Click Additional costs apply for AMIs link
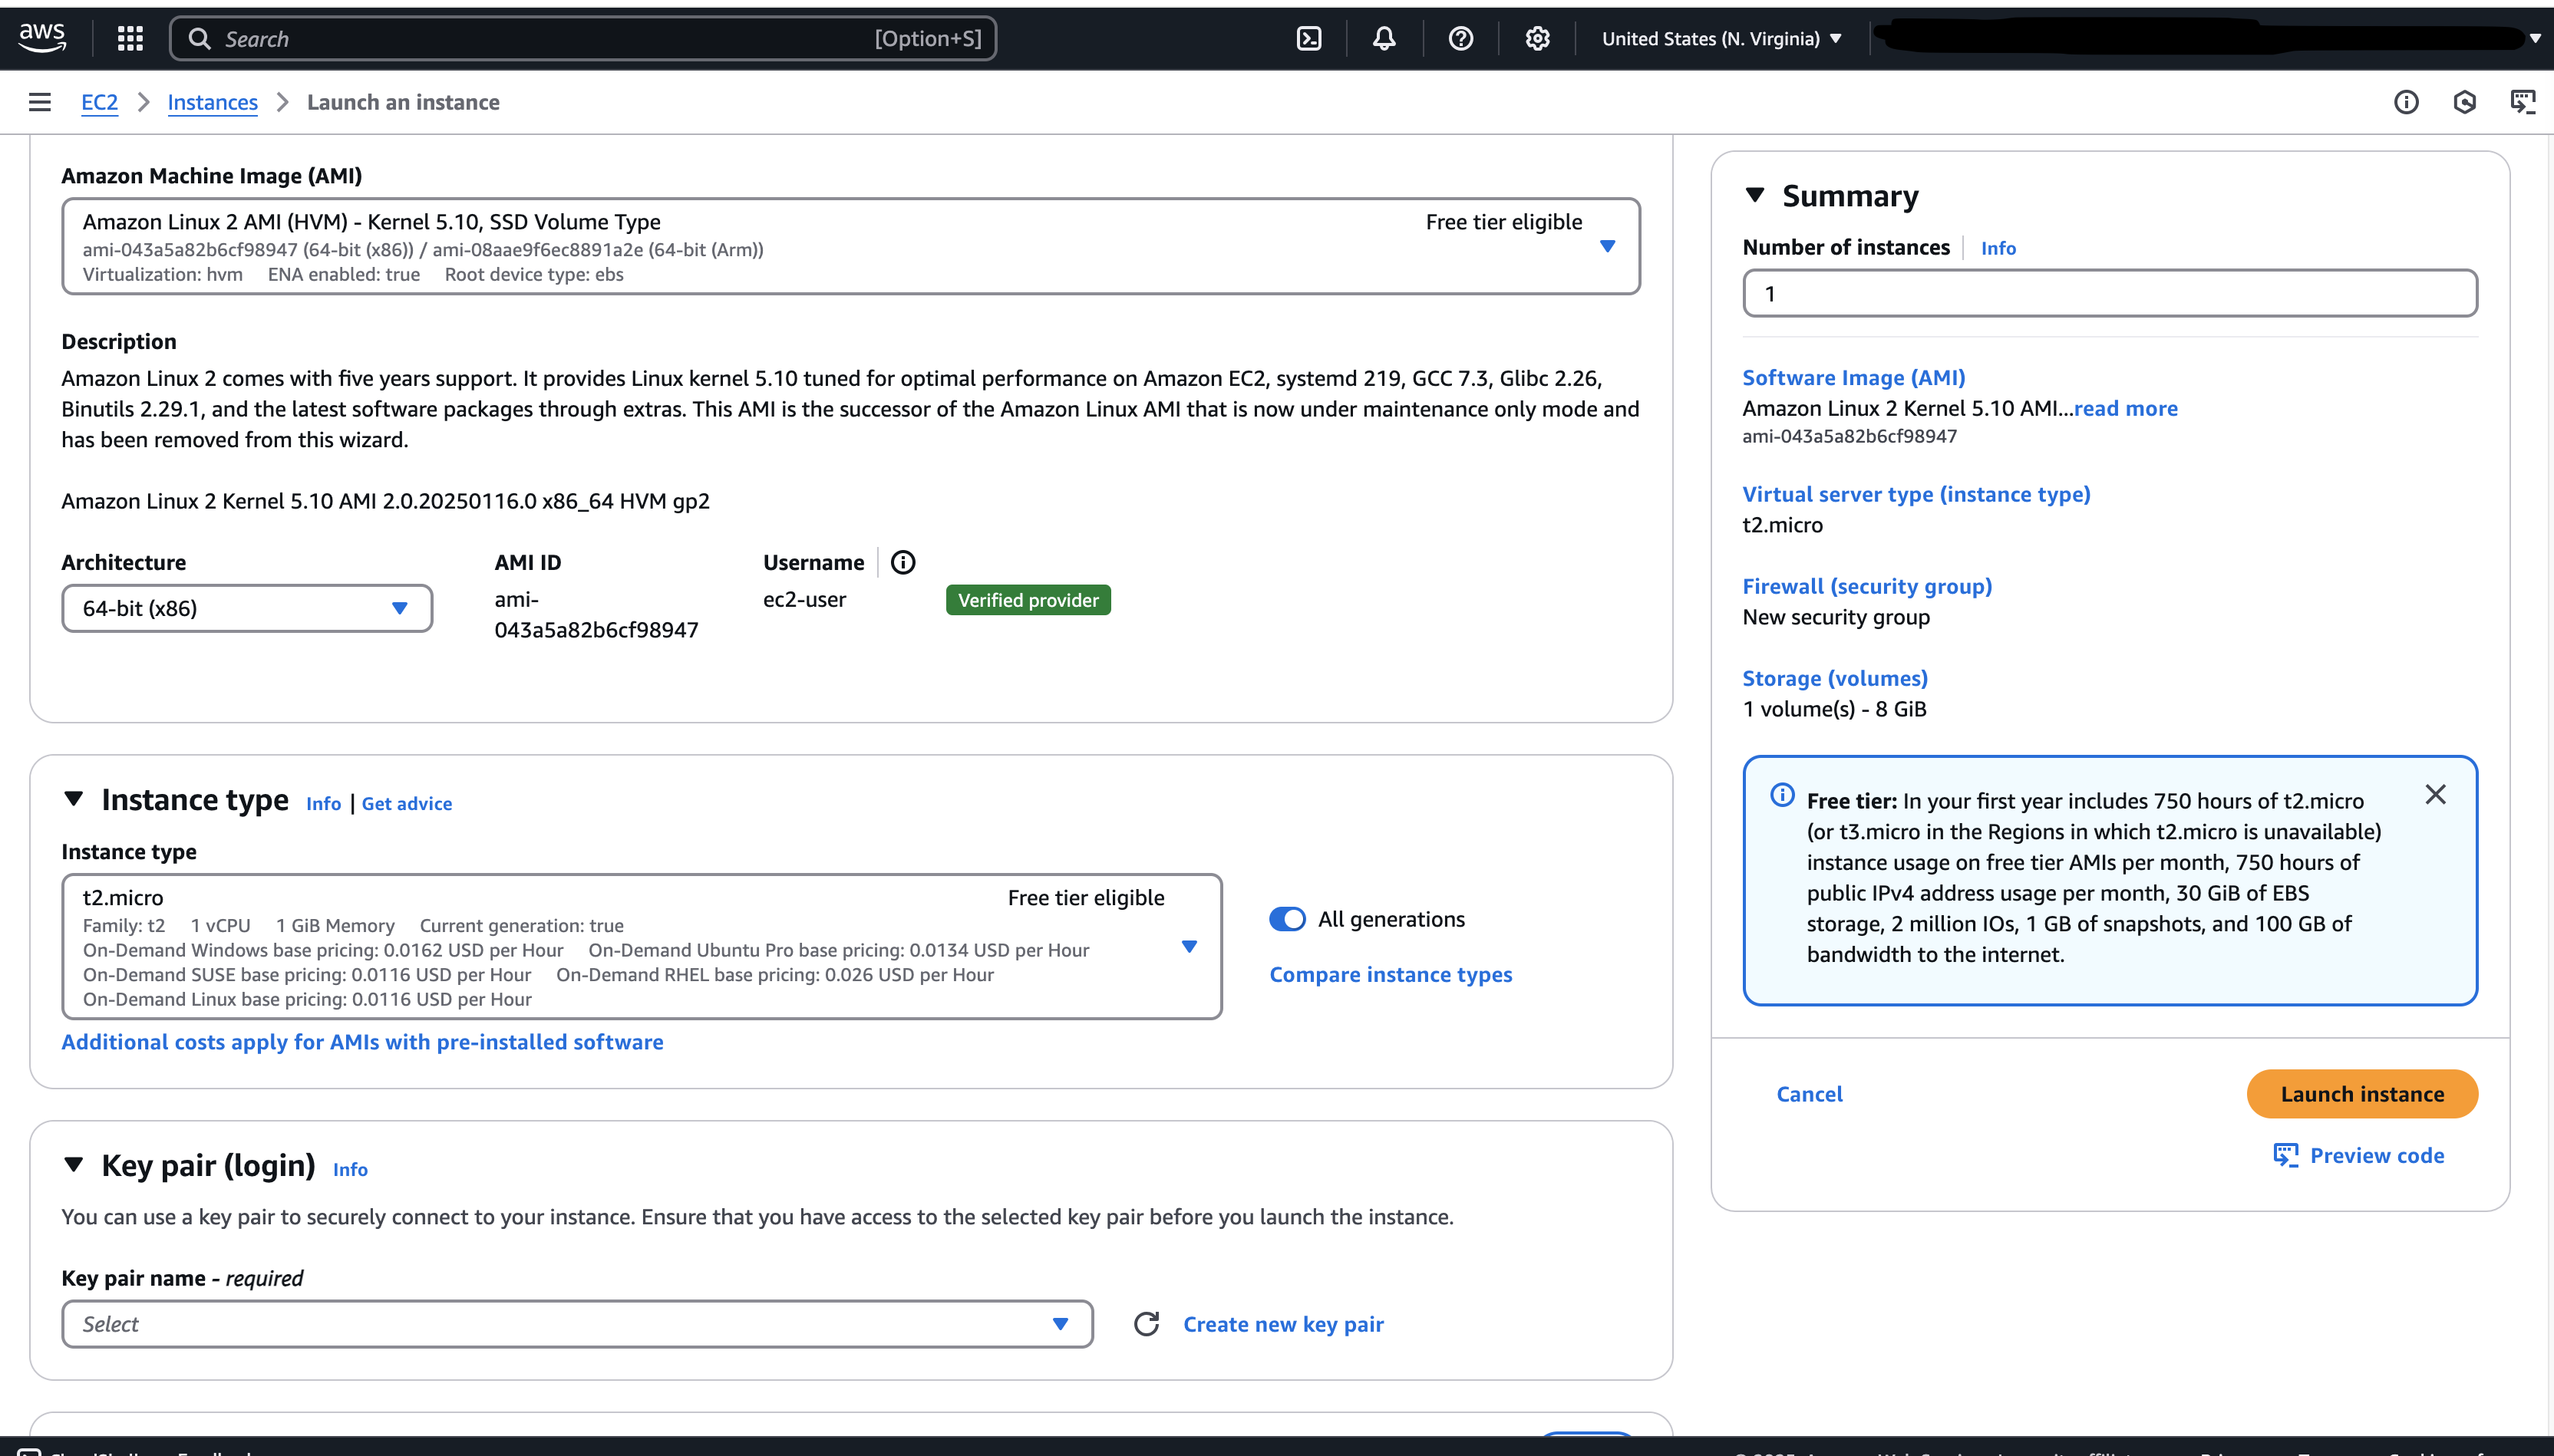The image size is (2554, 1456). coord(362,1042)
